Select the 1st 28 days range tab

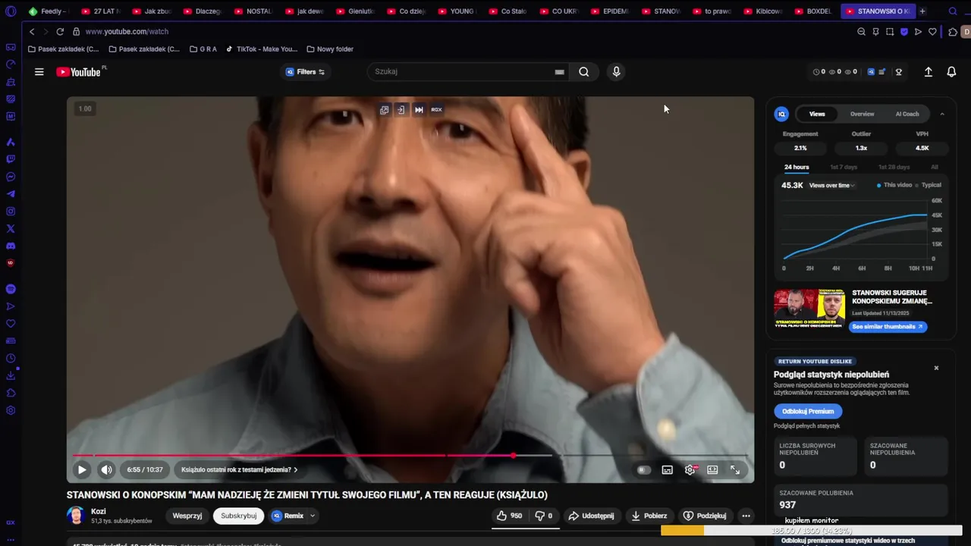[x=894, y=167]
